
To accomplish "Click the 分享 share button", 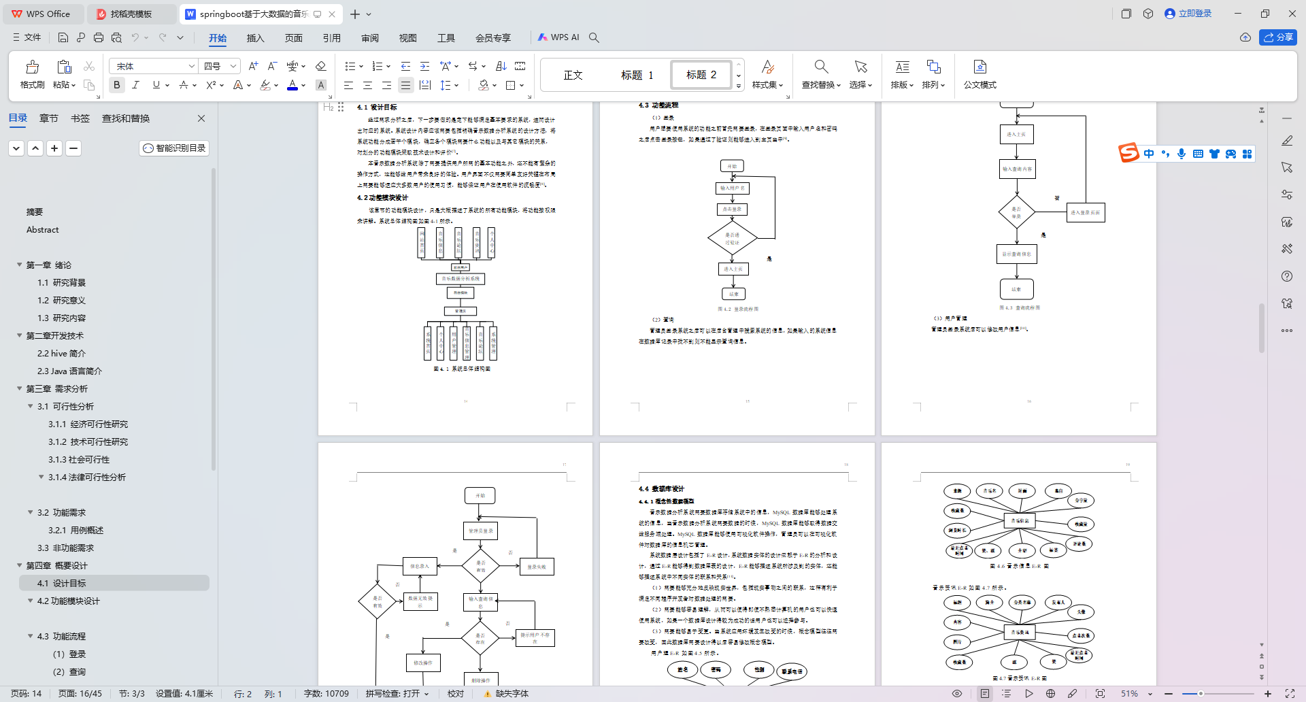I will click(x=1278, y=37).
